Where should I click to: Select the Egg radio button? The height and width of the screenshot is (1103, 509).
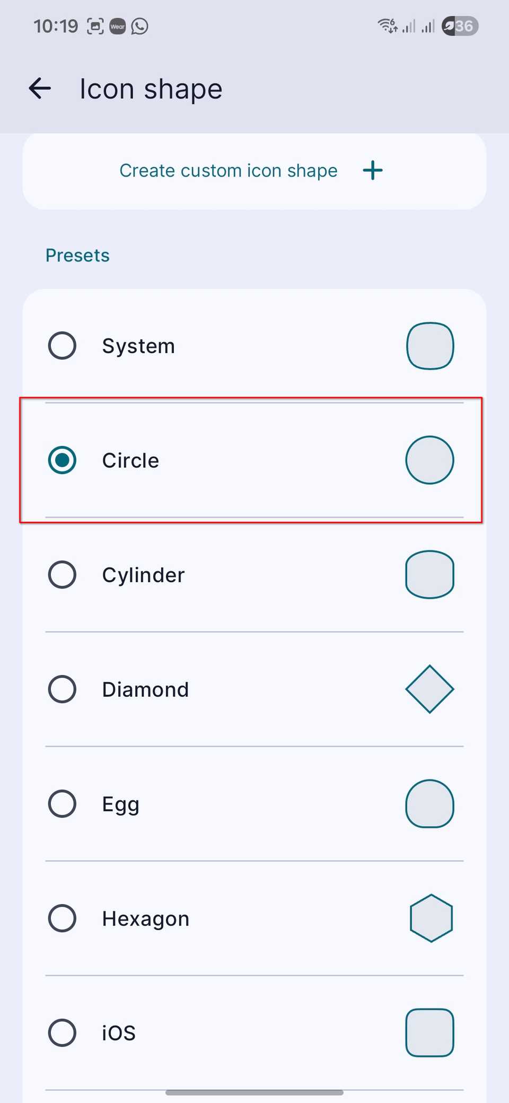(62, 804)
